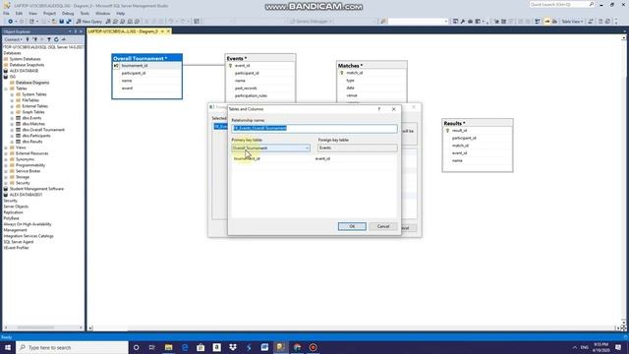Click the Matches table header in diagram
The image size is (629, 354).
click(x=372, y=66)
